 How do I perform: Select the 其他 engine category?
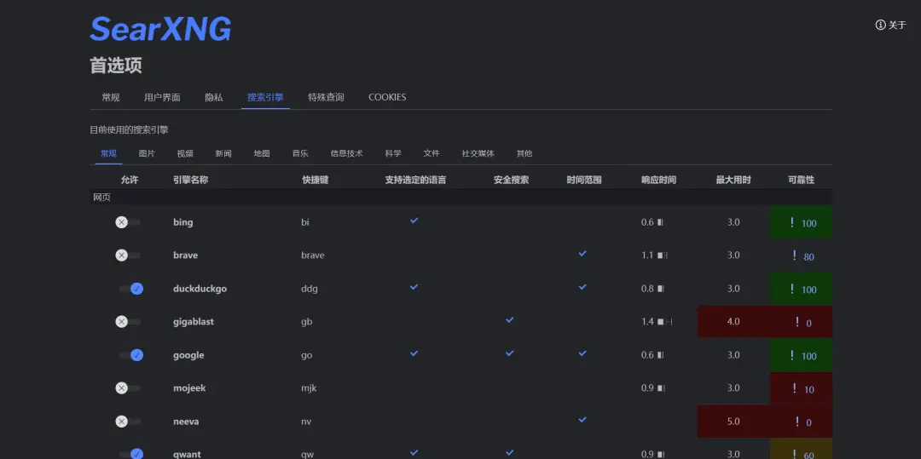coord(524,153)
